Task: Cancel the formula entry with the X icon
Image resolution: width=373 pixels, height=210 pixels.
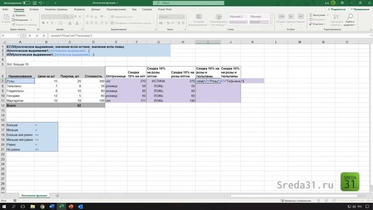Action: [30, 36]
